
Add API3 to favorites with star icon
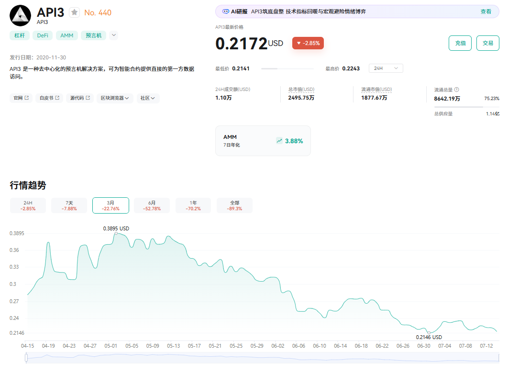coord(74,12)
